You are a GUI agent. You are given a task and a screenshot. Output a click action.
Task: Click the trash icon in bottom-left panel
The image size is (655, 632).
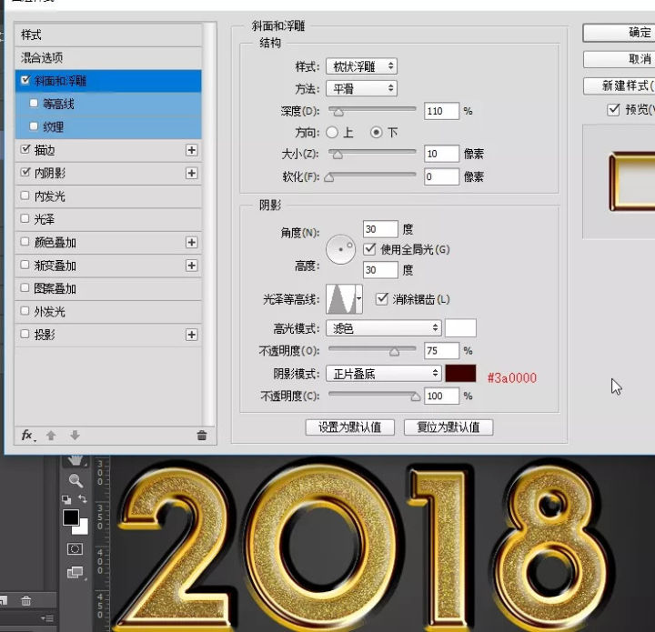(x=25, y=601)
